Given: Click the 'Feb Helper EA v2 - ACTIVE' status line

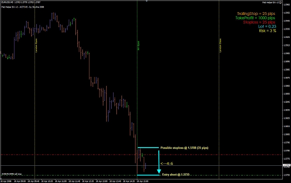Looking at the screenshot, I should pos(23,7).
